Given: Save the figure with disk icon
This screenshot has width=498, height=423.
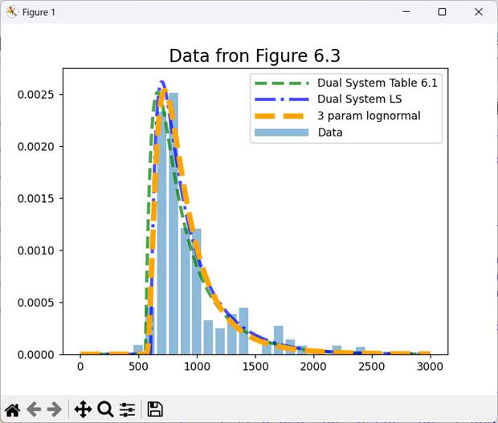Looking at the screenshot, I should tap(155, 409).
